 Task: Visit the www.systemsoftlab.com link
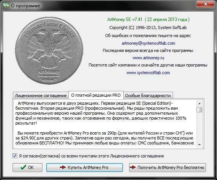pos(148,73)
